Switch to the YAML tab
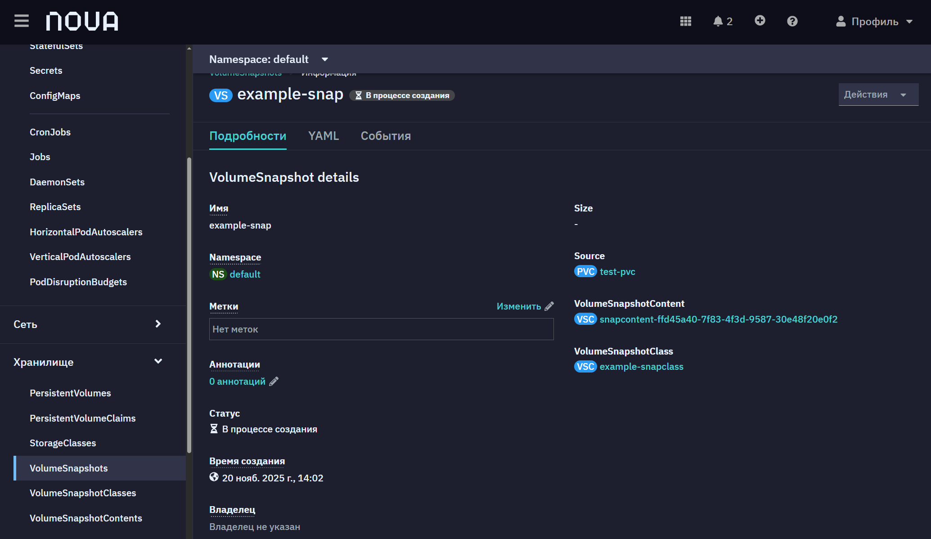This screenshot has width=931, height=539. point(324,136)
